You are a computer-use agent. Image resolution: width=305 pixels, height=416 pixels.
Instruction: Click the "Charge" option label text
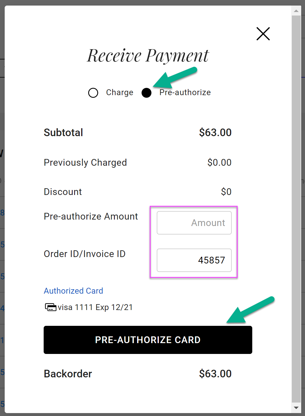click(120, 93)
